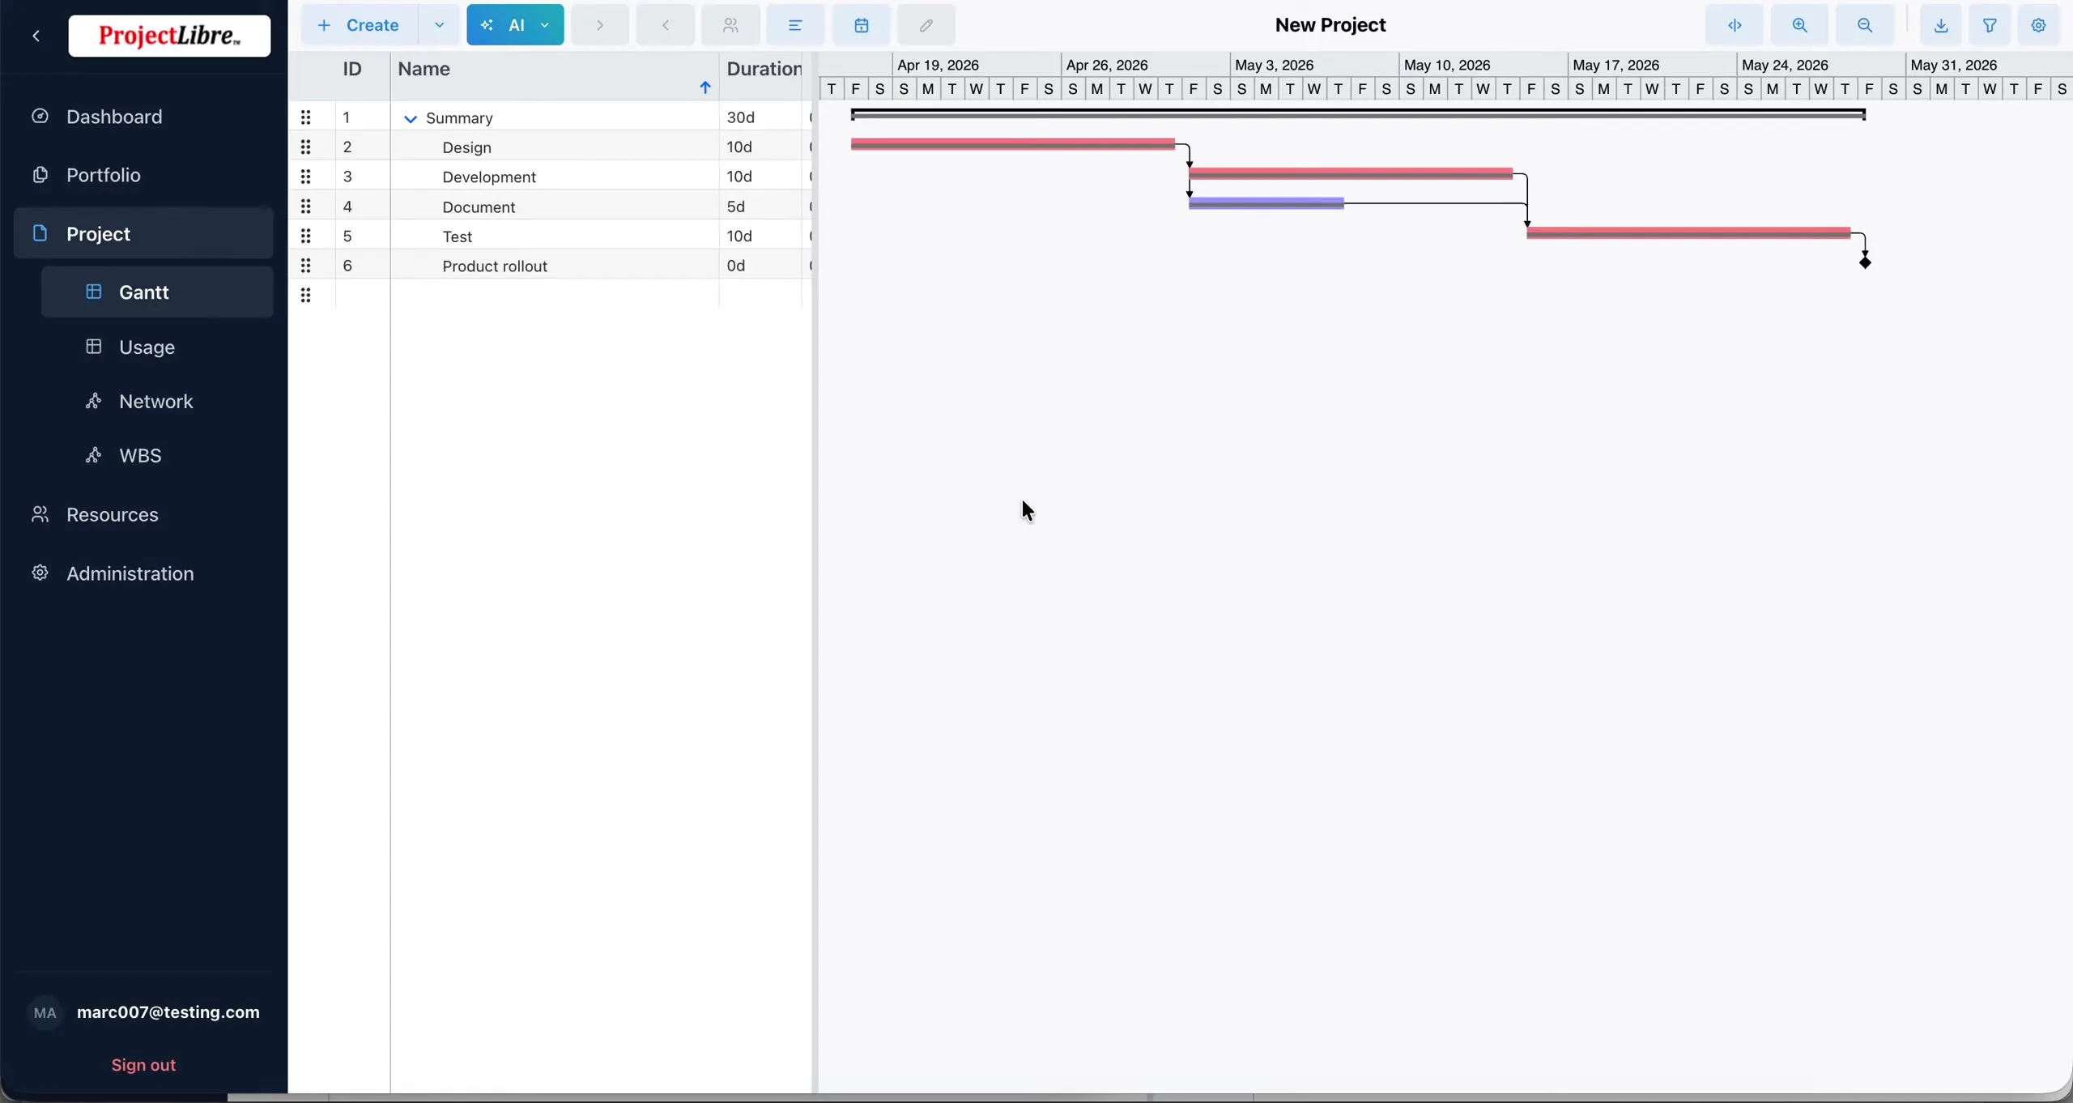The width and height of the screenshot is (2073, 1103).
Task: Click the Development task name cell
Action: point(555,177)
